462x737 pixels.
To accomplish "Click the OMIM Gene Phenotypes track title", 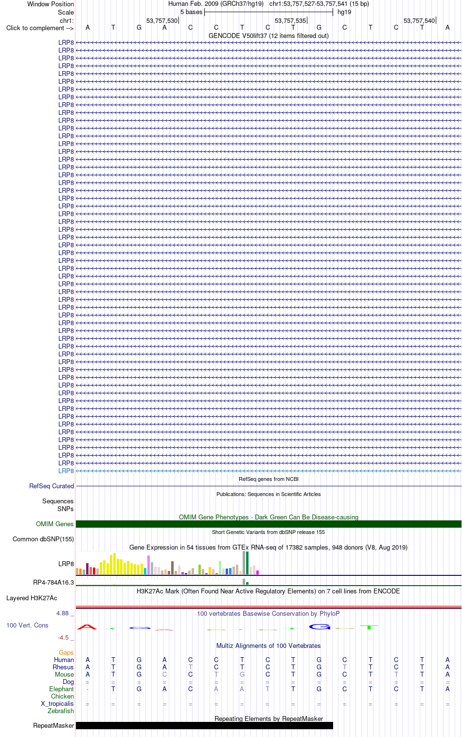I will (x=268, y=517).
